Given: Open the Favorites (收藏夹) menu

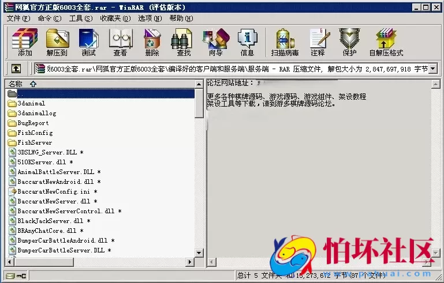Looking at the screenshot, I should pos(115,18).
